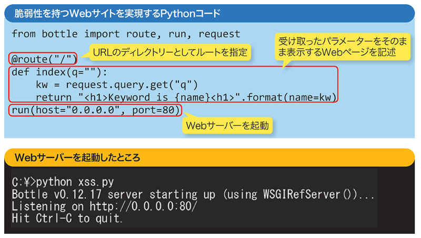Click the word 'request' in the import line
Viewport: 421px width, 238px height.
(218, 34)
